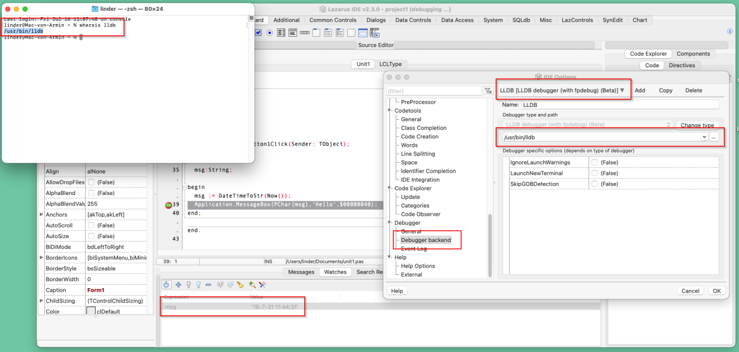
Task: Click the minus delete-watch icon
Action: (208, 285)
